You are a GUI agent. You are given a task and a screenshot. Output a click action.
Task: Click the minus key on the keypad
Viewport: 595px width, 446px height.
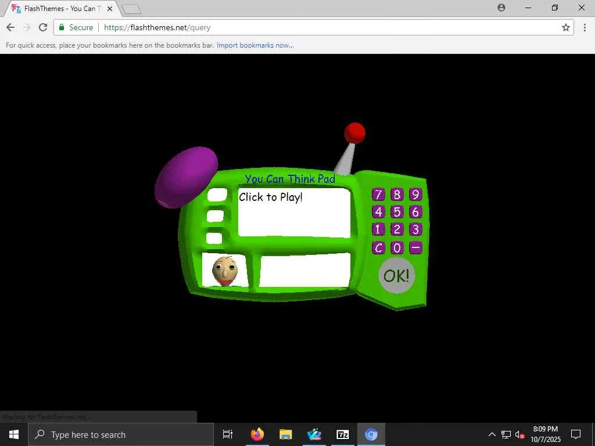[415, 247]
